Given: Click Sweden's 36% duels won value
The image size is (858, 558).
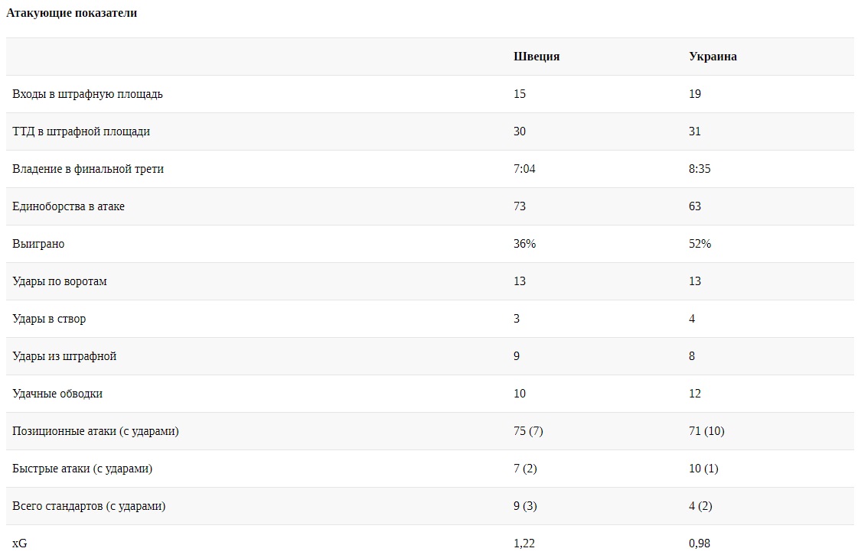Looking at the screenshot, I should [524, 244].
